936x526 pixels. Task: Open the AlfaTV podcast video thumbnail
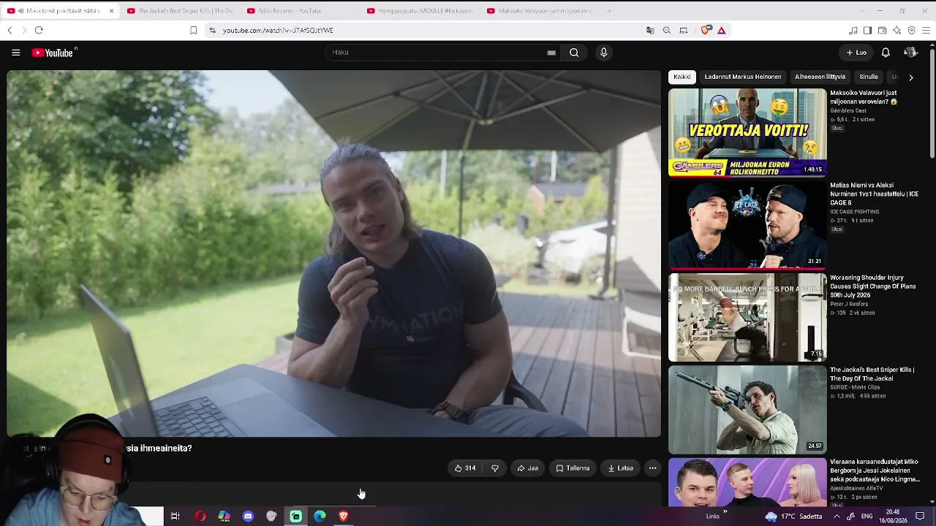coord(747,482)
